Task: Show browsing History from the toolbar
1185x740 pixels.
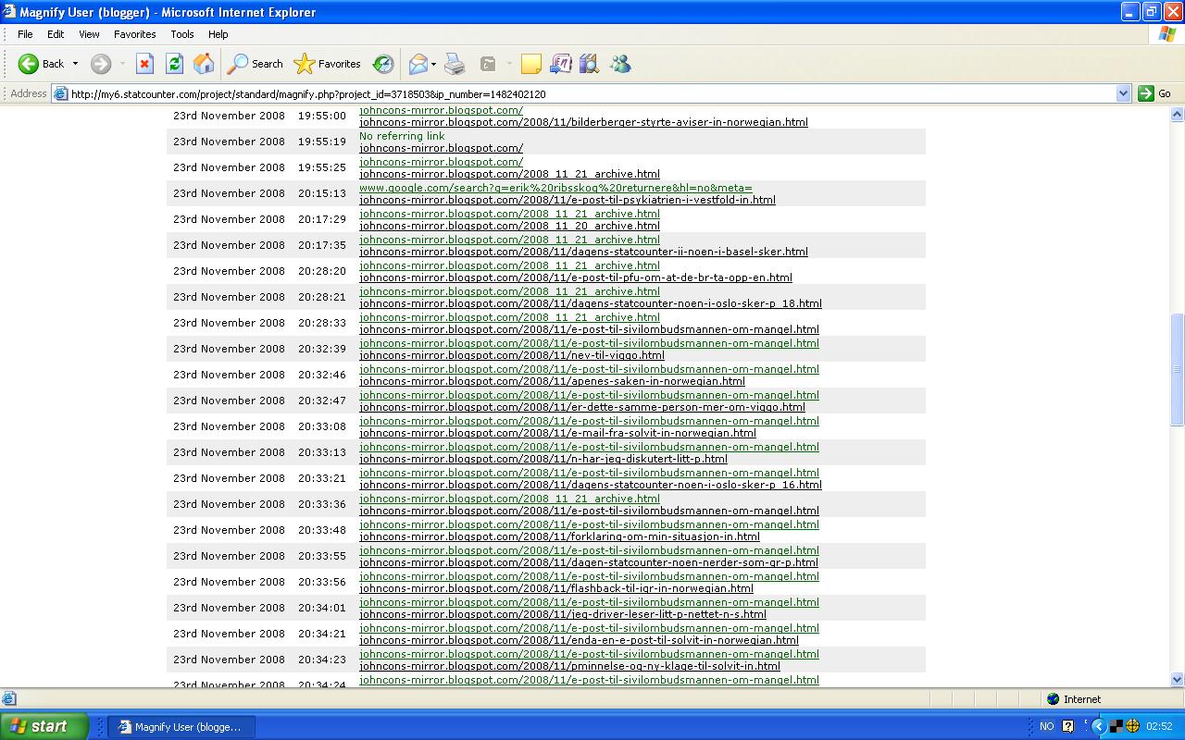Action: coord(383,64)
